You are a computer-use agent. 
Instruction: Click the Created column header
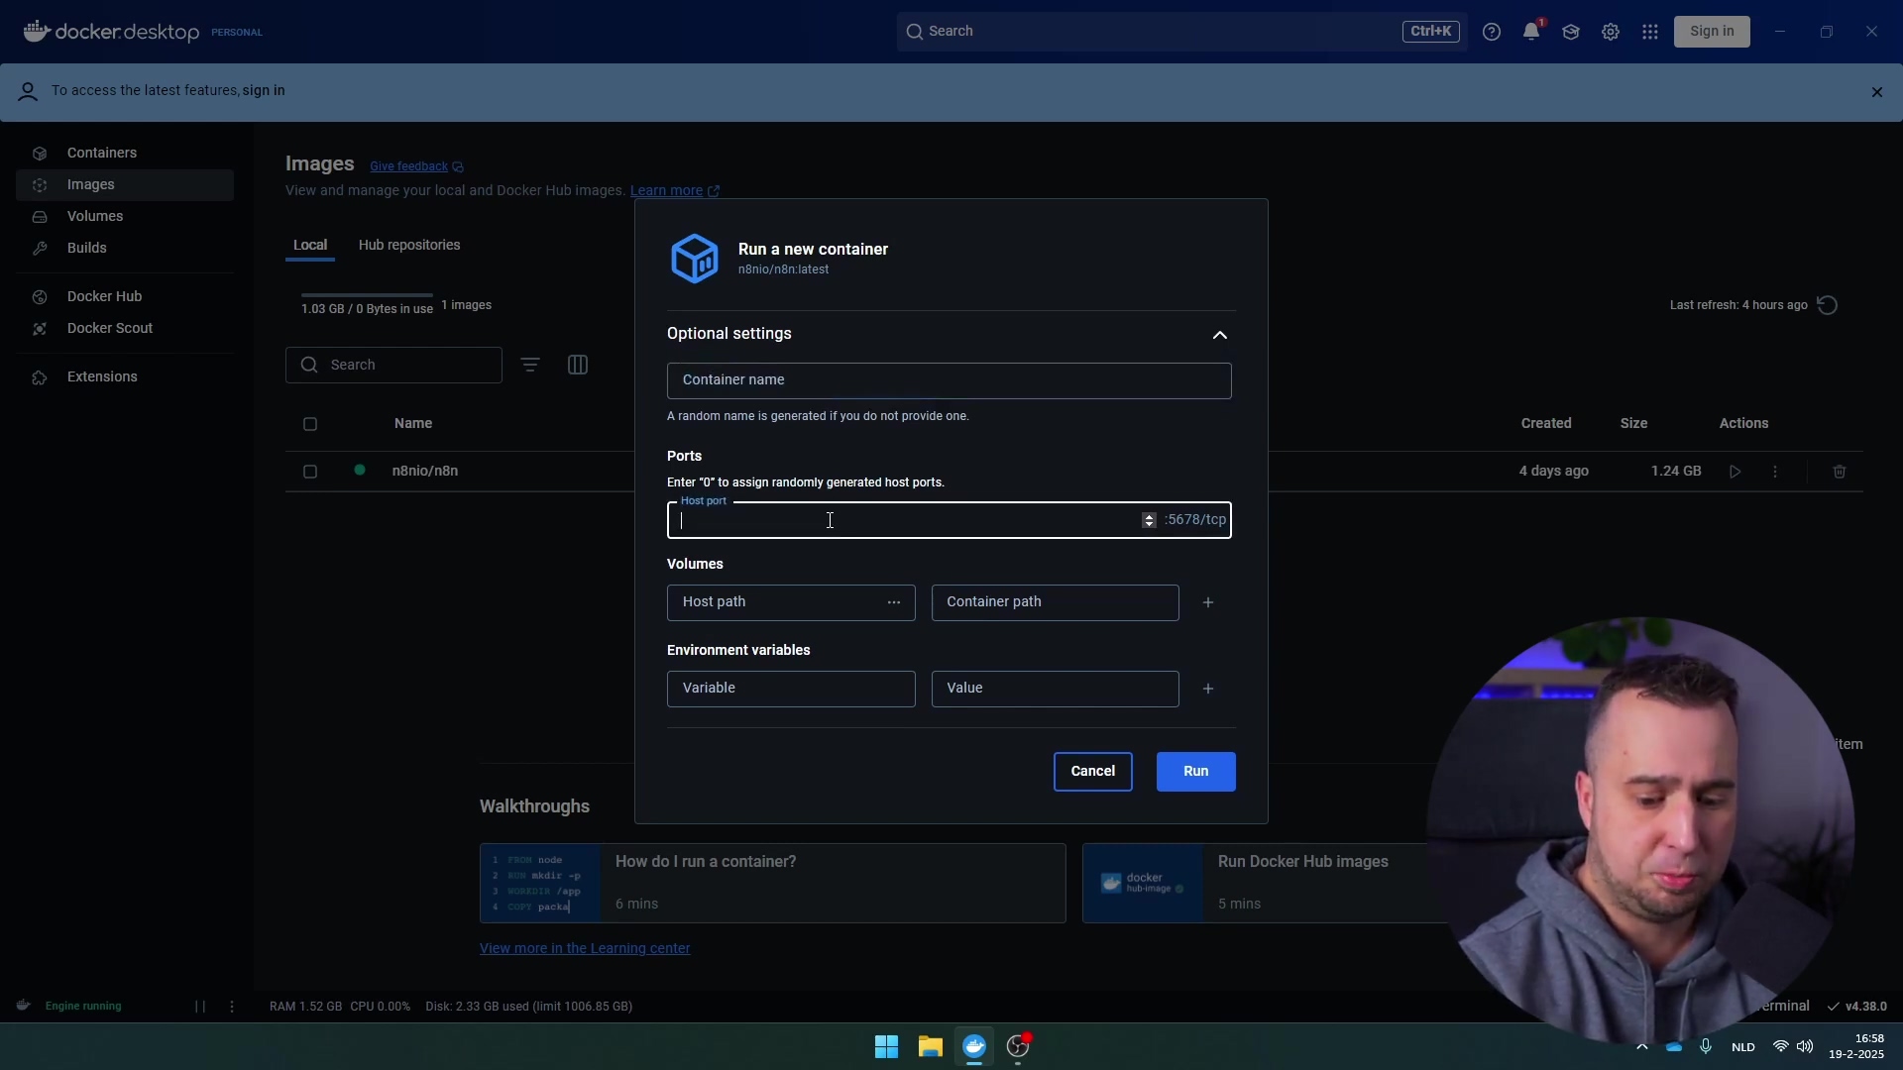[1546, 424]
